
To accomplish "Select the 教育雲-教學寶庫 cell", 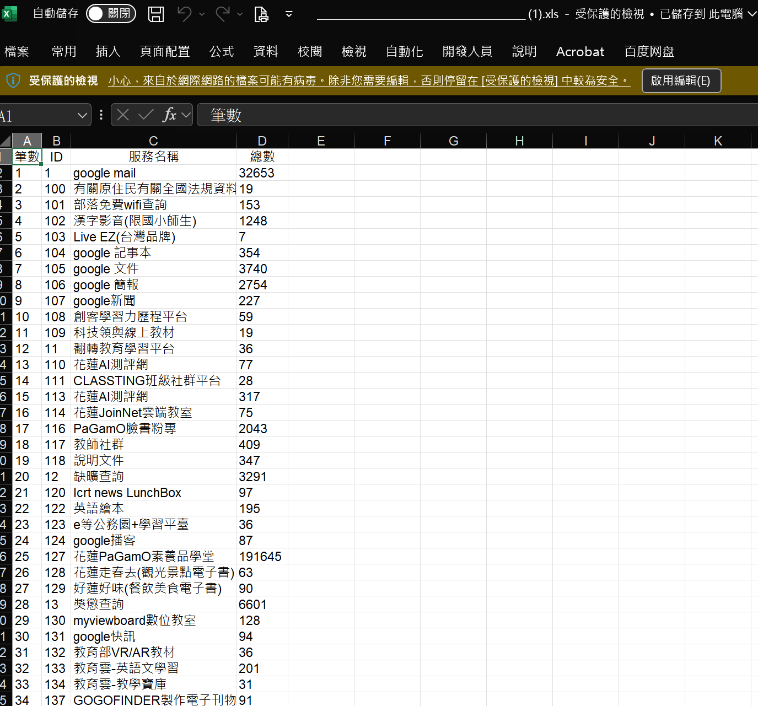I will tap(153, 685).
